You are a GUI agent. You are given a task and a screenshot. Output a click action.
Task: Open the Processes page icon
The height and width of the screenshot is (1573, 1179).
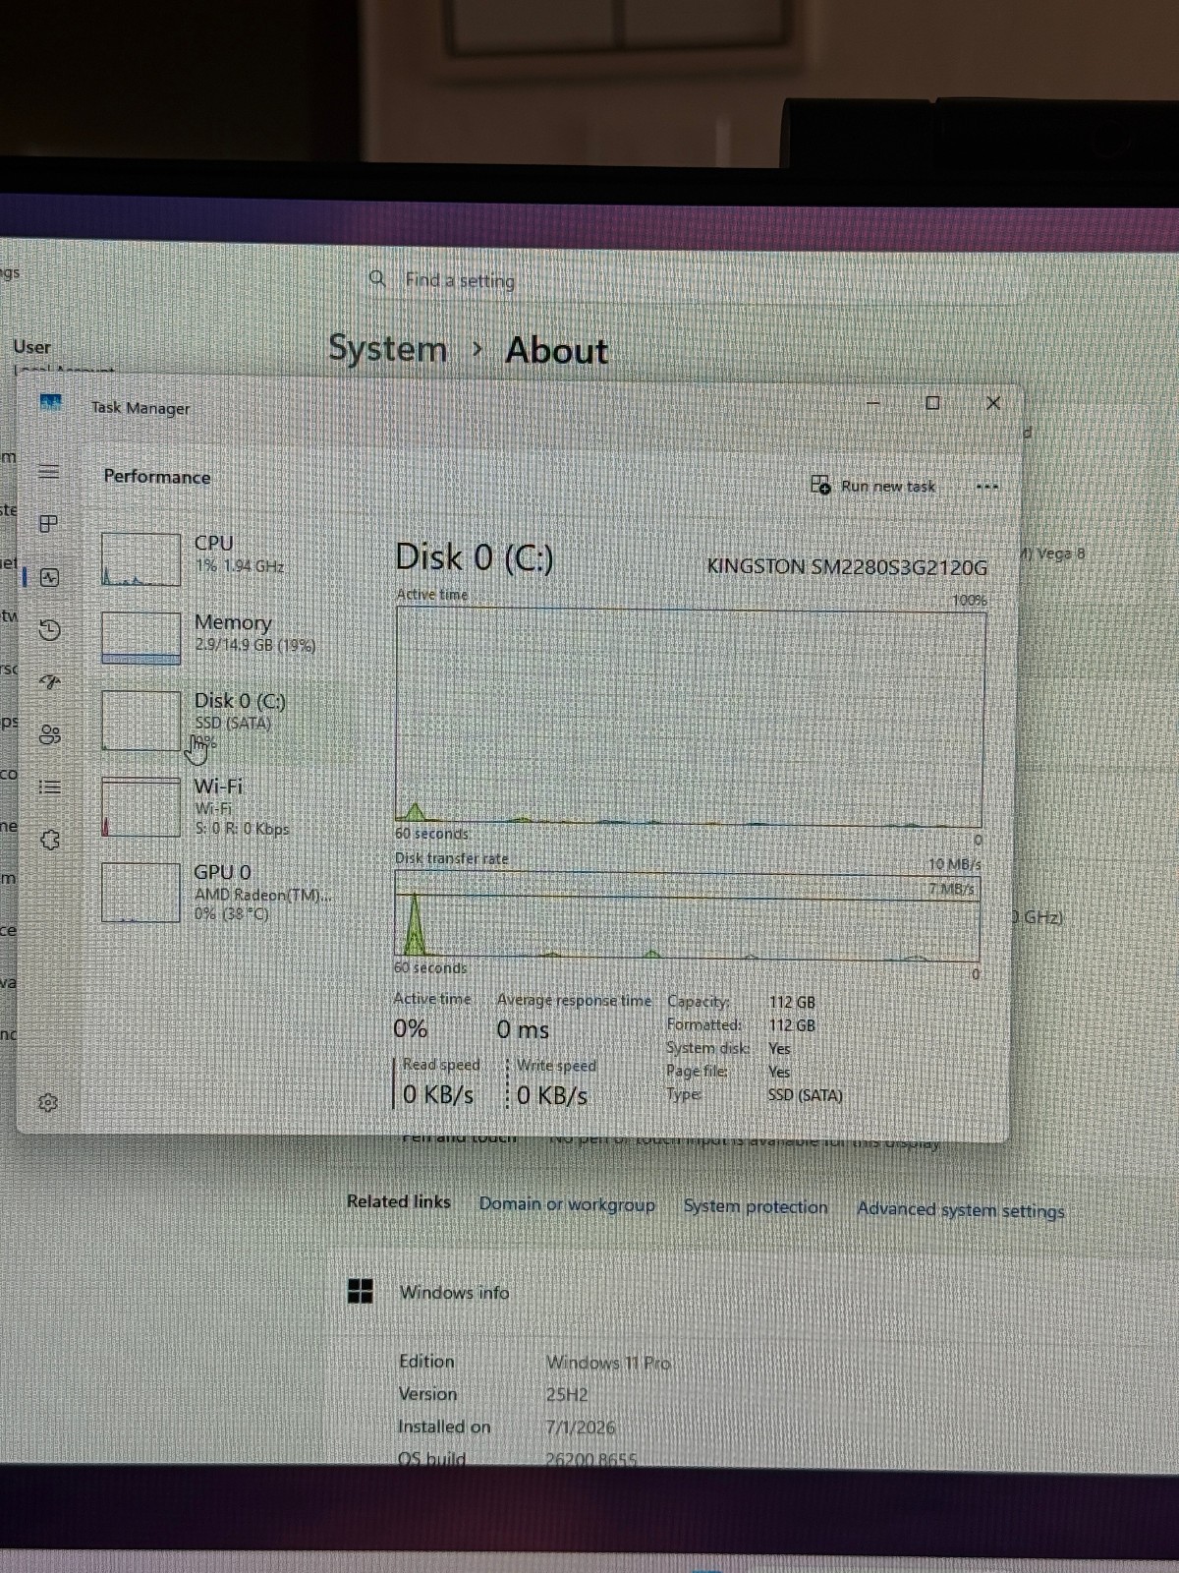[x=48, y=523]
